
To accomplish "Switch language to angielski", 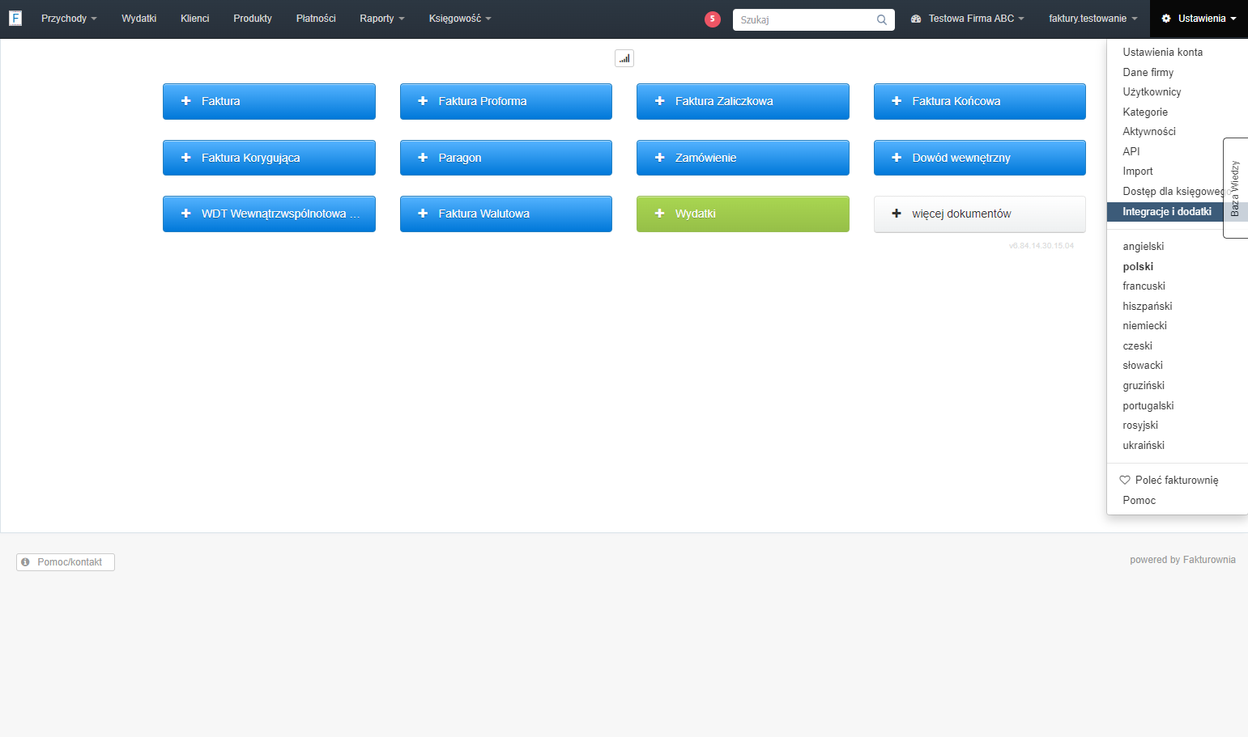I will [1144, 247].
